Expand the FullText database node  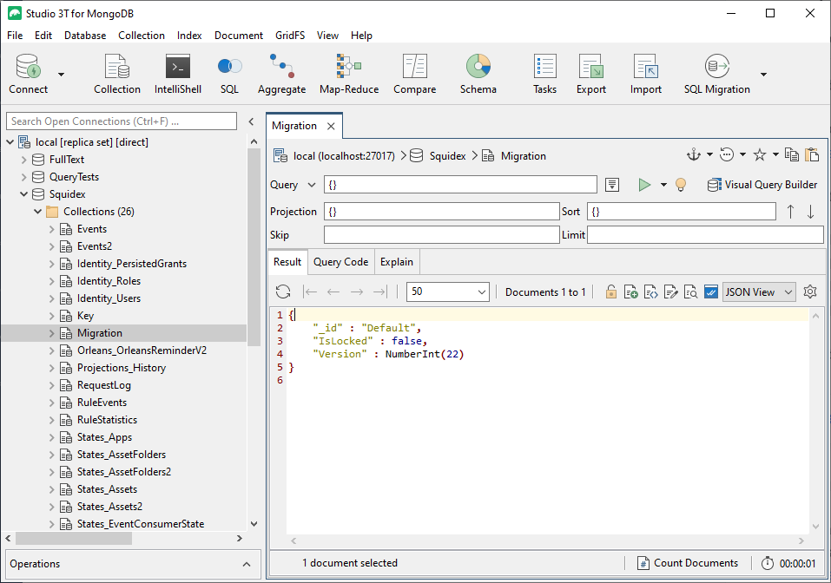23,160
